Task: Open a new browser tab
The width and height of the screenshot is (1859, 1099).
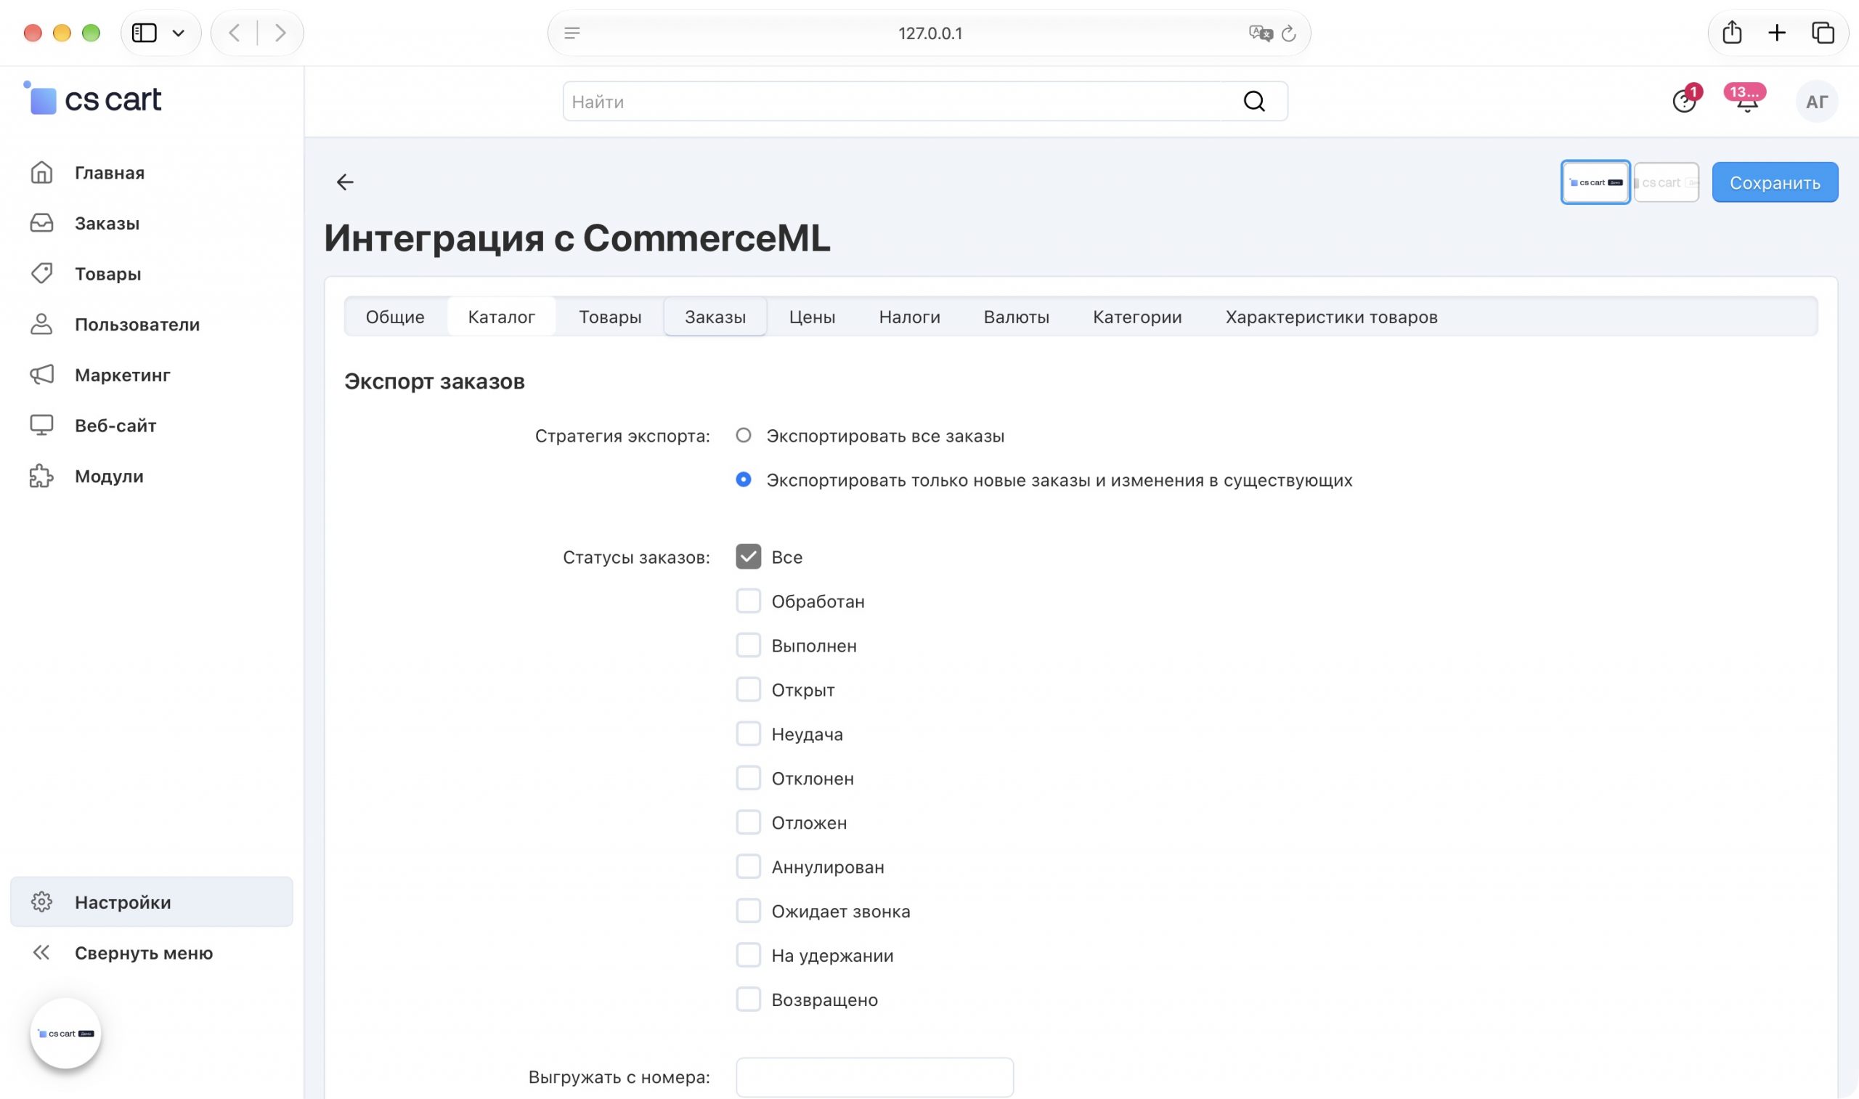Action: 1777,33
